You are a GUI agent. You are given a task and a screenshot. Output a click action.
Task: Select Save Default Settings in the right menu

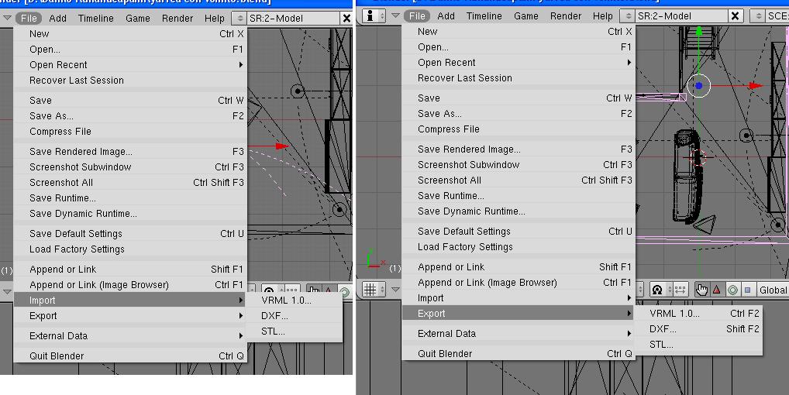click(x=519, y=232)
